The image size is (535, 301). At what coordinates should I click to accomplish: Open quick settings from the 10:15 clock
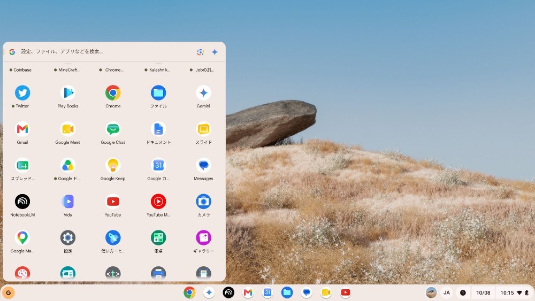pyautogui.click(x=515, y=292)
